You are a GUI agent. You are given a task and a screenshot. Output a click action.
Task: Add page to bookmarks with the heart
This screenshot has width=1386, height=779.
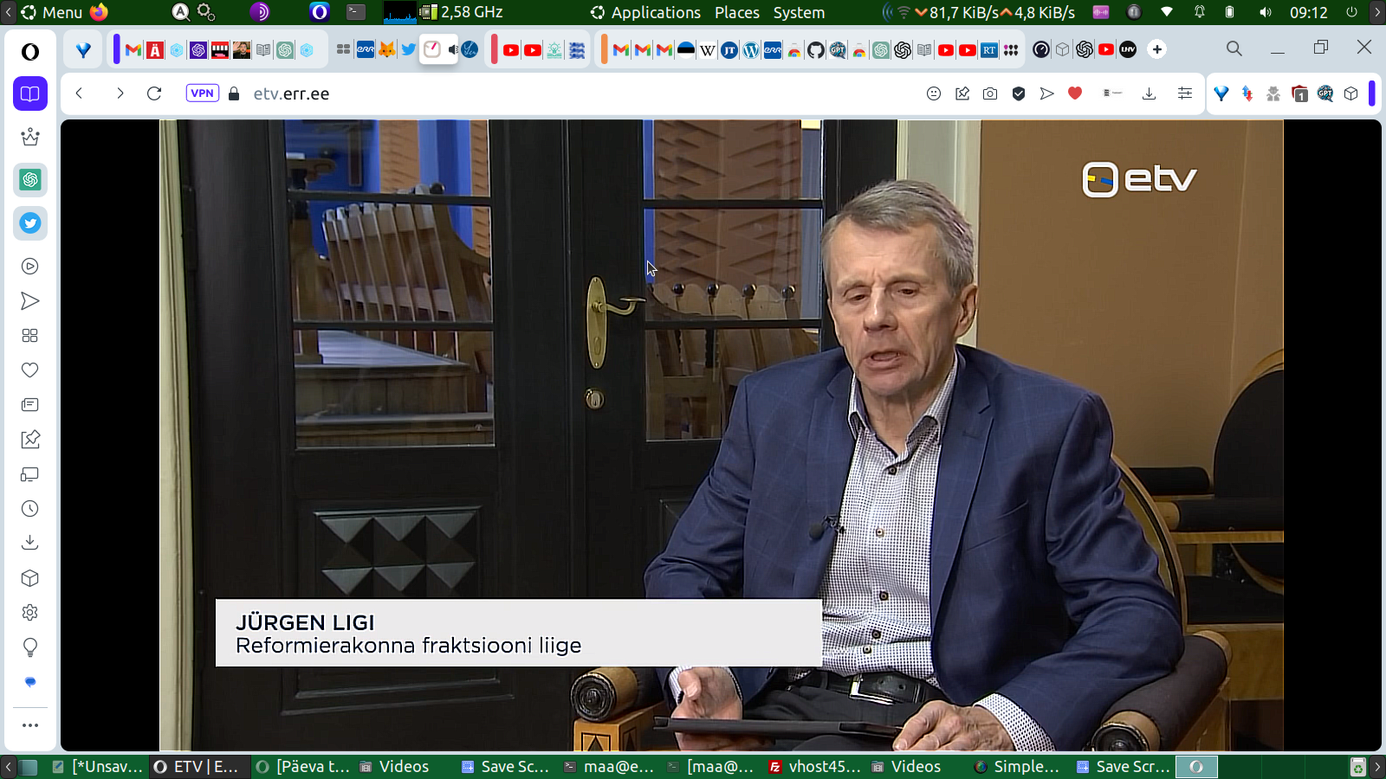coord(1075,93)
